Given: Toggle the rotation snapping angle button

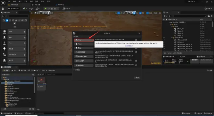Looking at the screenshot, I should coord(140,13).
